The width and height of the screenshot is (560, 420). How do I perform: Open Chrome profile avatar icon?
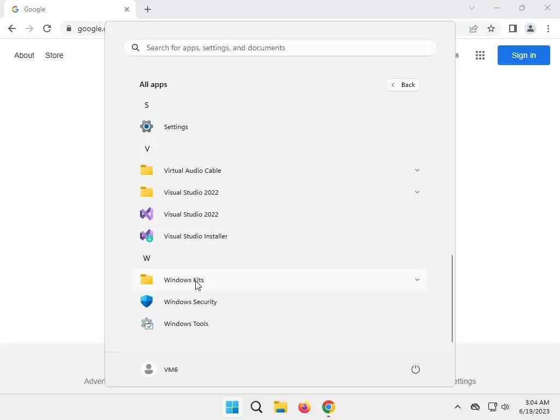[x=530, y=28]
